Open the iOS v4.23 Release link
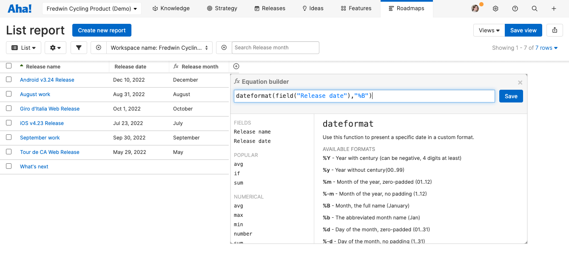 [x=42, y=123]
